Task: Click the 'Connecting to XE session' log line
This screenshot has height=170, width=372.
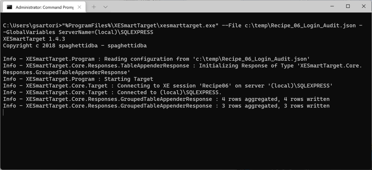Action: pyautogui.click(x=168, y=86)
